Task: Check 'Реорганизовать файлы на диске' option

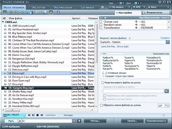Action: click(103, 83)
